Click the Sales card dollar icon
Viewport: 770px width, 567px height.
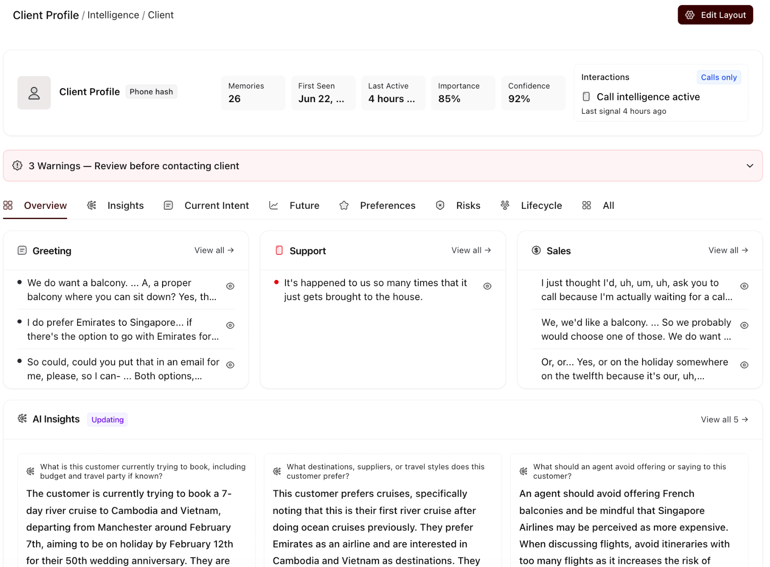[x=536, y=251]
